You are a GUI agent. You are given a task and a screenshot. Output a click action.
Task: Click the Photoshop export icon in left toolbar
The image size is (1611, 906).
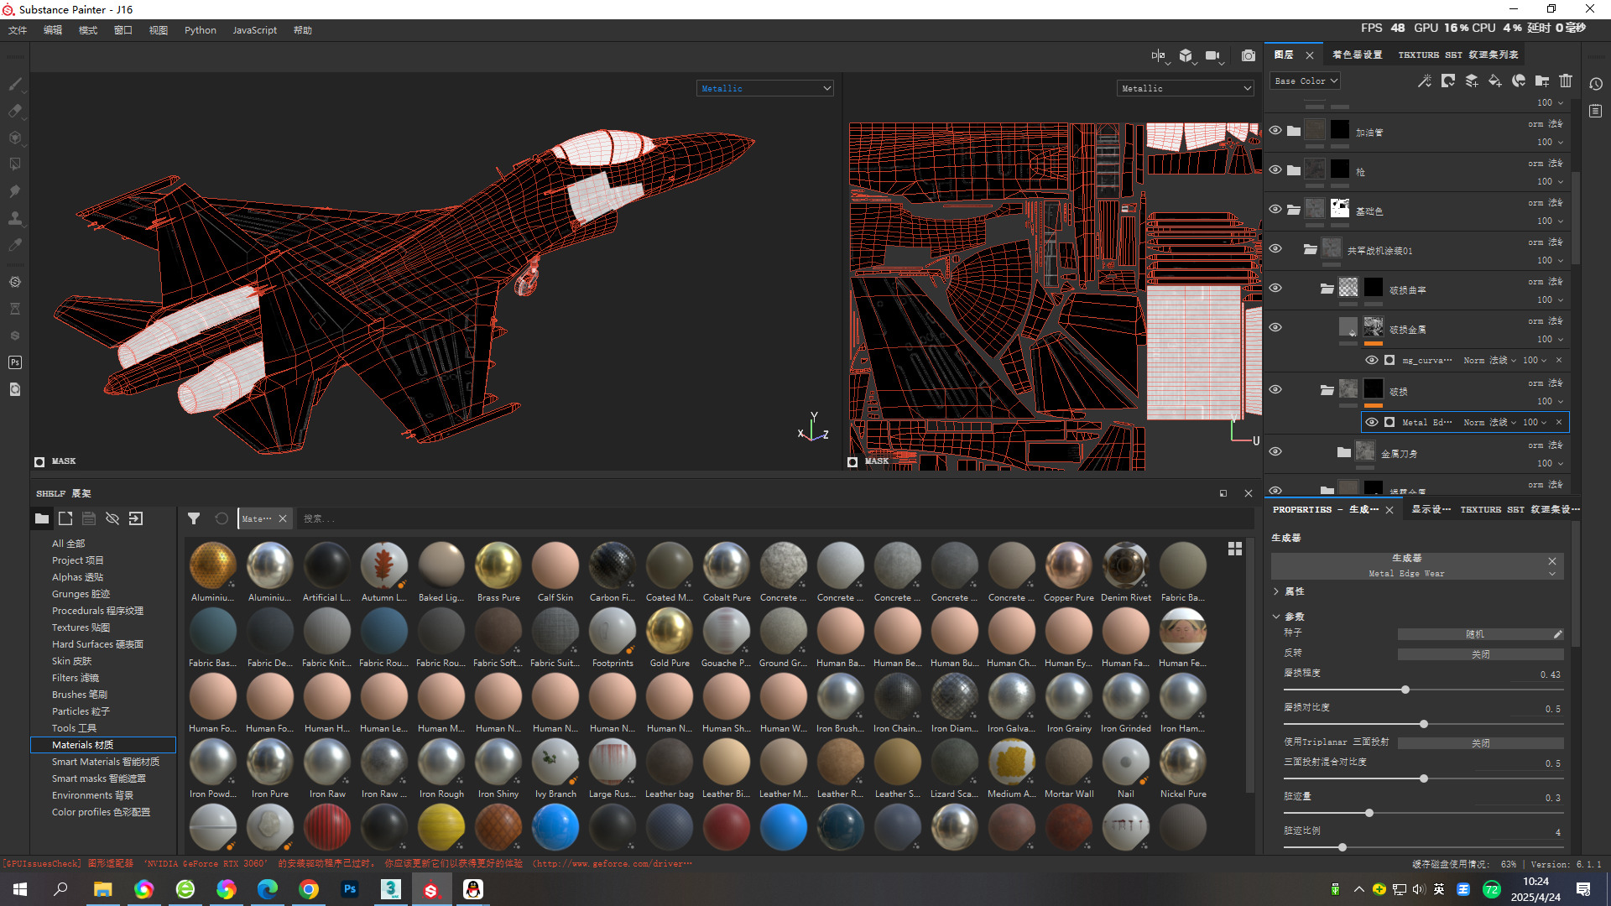(x=15, y=362)
